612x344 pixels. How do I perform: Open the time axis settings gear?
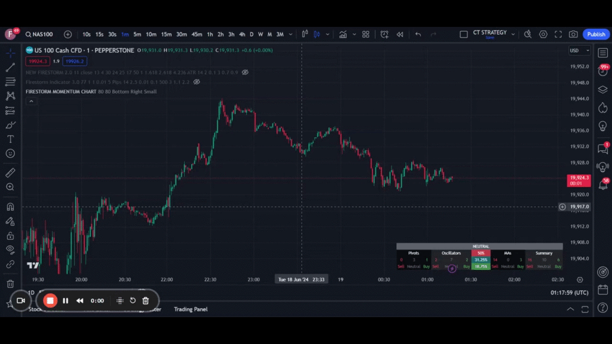coord(580,279)
